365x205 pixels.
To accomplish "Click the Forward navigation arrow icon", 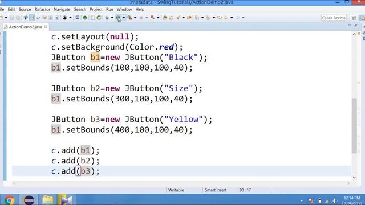I will (237, 18).
